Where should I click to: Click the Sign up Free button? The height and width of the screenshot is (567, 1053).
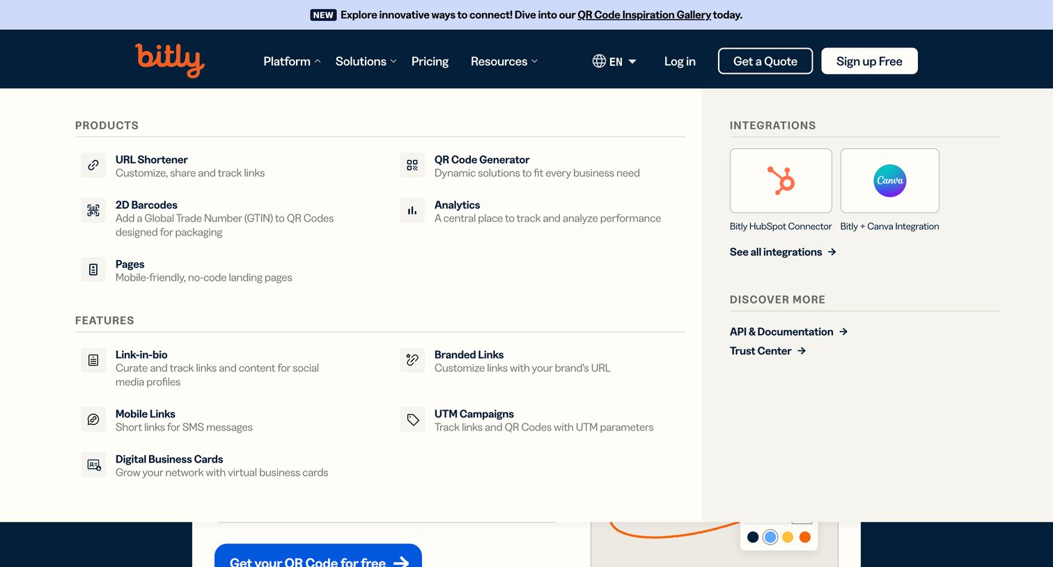point(869,61)
